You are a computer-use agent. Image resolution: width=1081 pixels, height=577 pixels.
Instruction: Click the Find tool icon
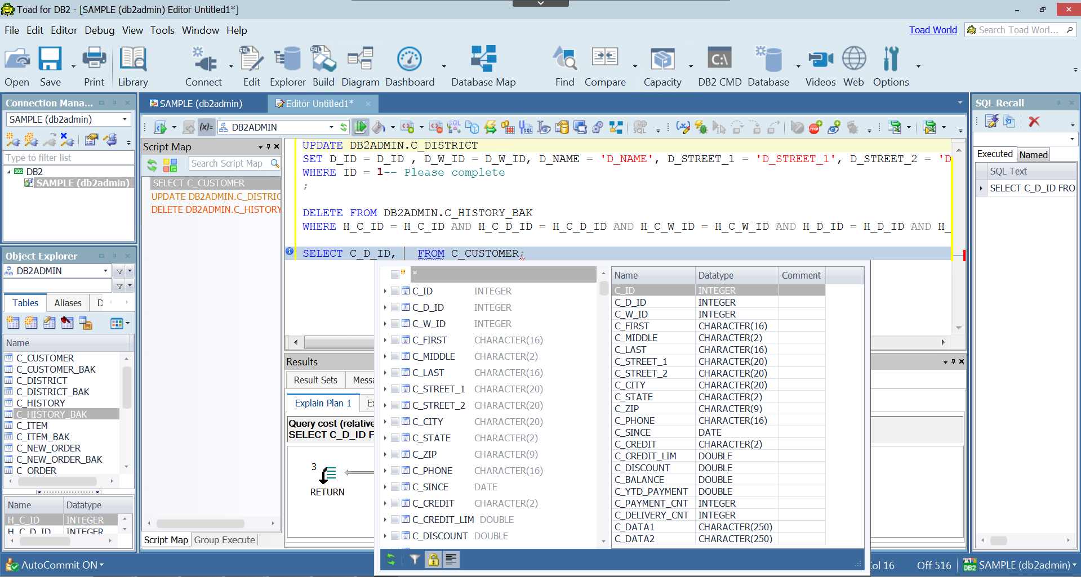(x=564, y=66)
